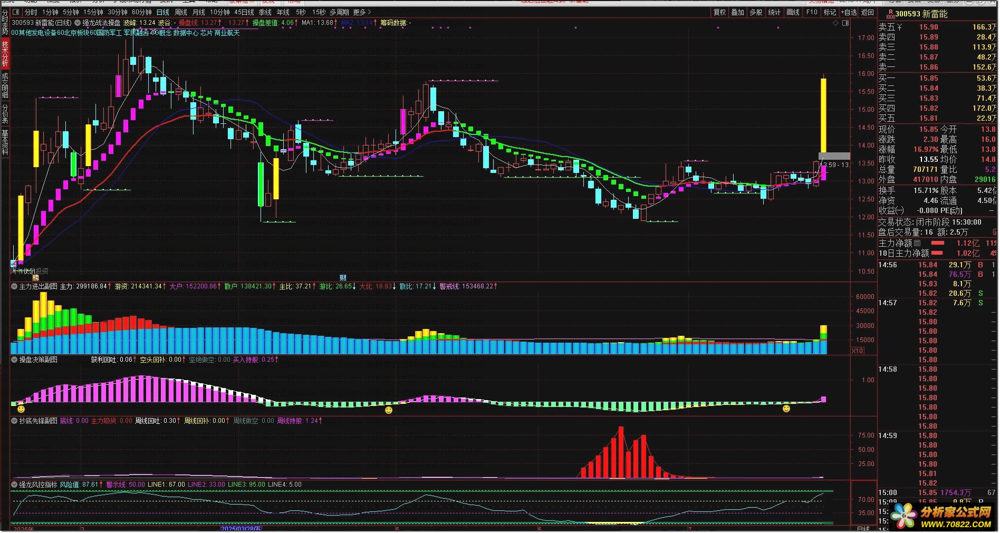The image size is (1000, 533).
Task: Select the 5分钟 period
Action: click(x=71, y=12)
